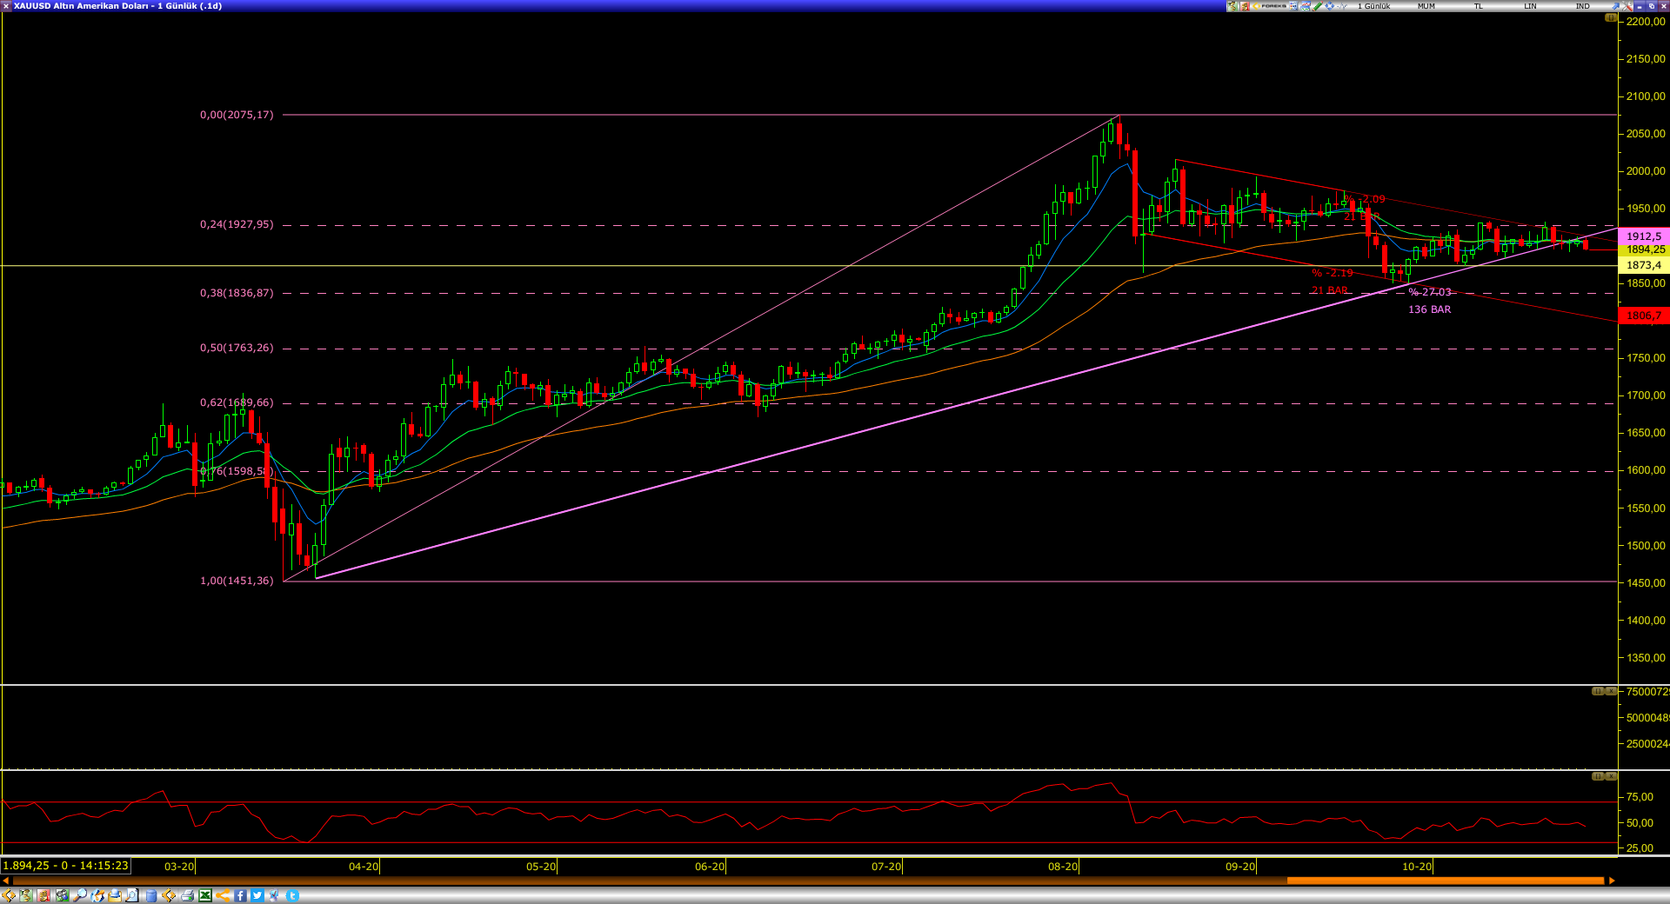1670x904 pixels.
Task: Click the pink 1912,5 price label
Action: coord(1643,236)
